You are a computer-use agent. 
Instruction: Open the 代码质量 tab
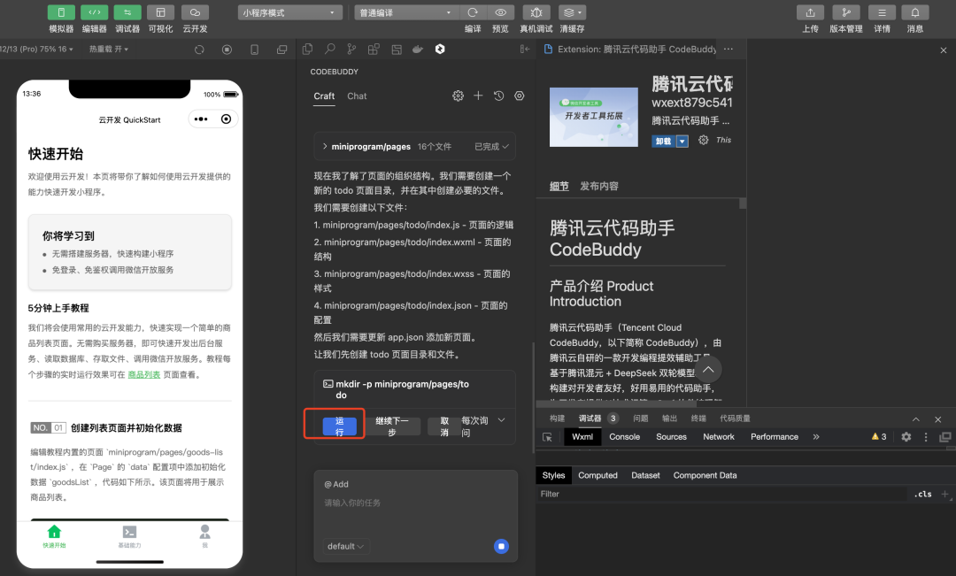click(735, 419)
